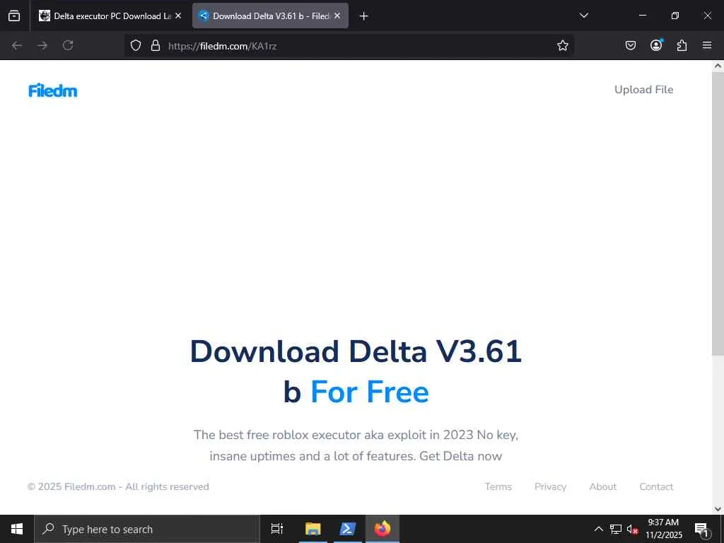Minimize the Firefox window
This screenshot has width=724, height=543.
642,16
